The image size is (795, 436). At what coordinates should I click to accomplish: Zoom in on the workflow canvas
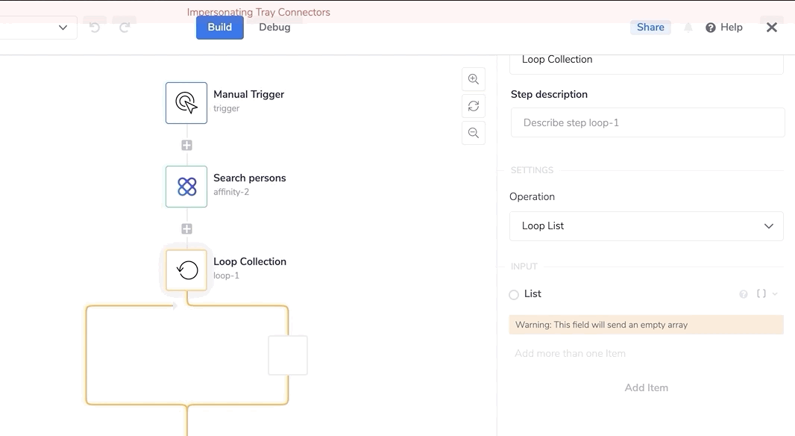coord(474,79)
